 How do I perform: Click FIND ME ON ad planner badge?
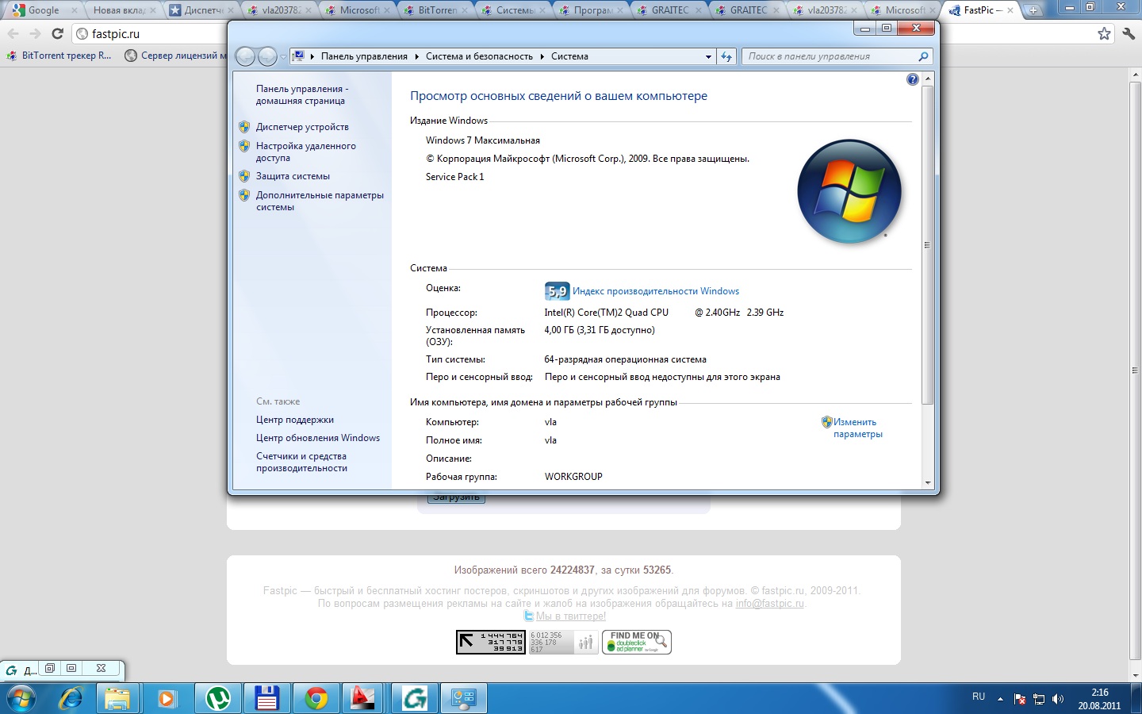[637, 642]
